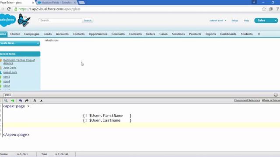Click inside the Salesforce search field
Screen dimensions: 280x157
[x=60, y=20]
